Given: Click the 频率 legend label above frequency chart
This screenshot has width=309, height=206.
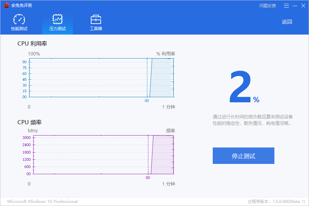Looking at the screenshot, I should 171,131.
